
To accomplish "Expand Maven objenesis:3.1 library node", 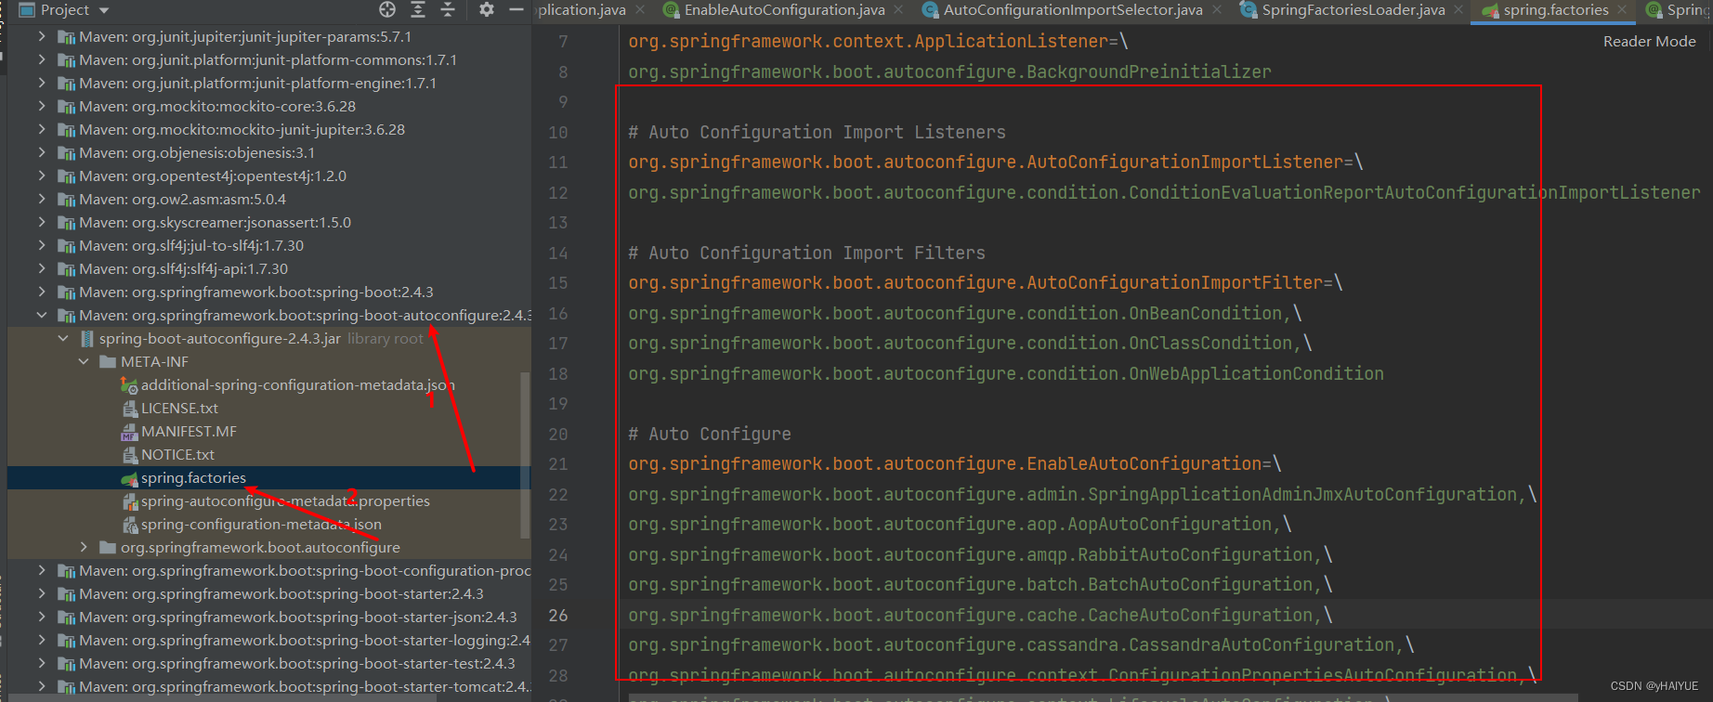I will tap(42, 152).
